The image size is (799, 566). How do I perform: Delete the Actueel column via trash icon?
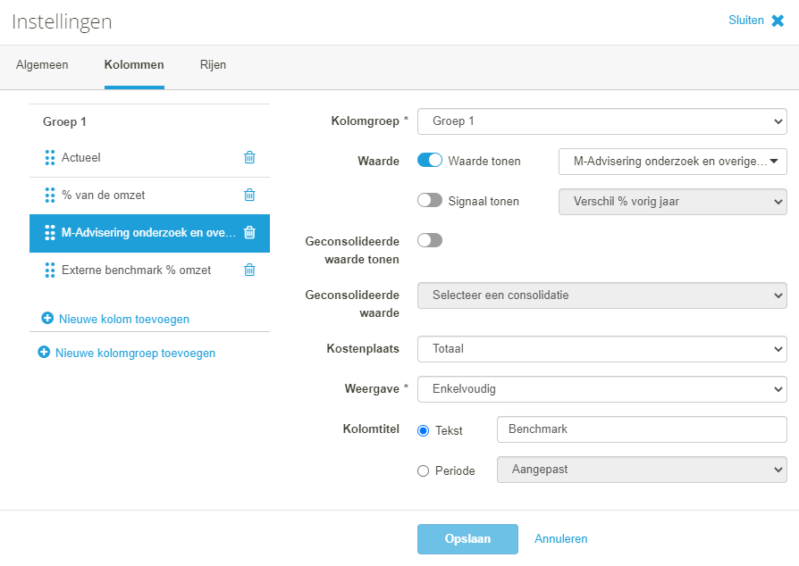pos(249,157)
